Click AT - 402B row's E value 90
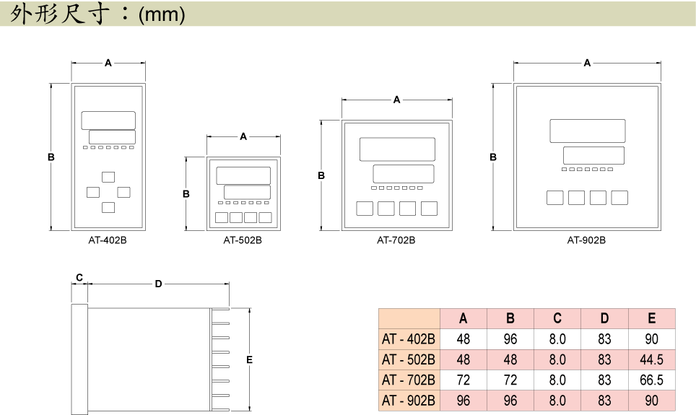 click(x=652, y=339)
